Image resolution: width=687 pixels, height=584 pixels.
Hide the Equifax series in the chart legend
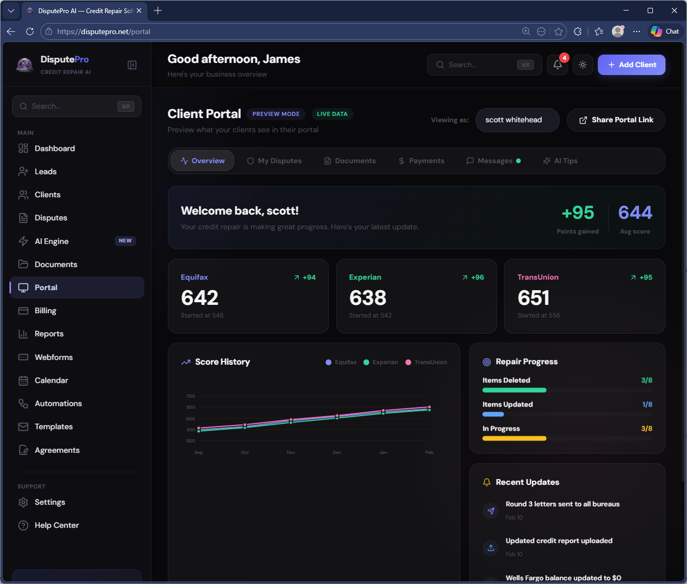coord(340,362)
